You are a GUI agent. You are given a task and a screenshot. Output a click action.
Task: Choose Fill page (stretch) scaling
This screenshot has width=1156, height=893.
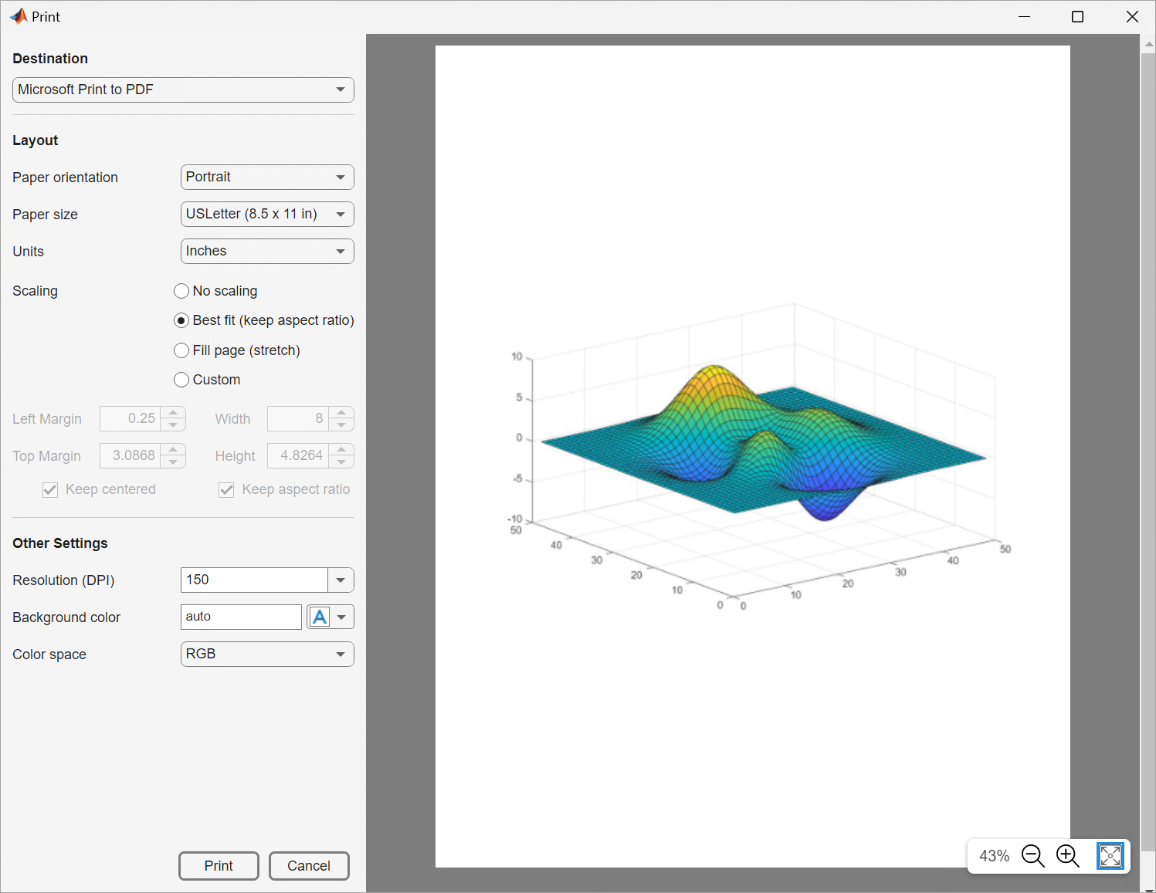(x=181, y=350)
